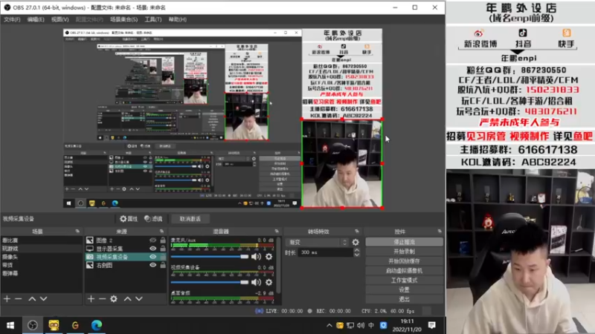Image resolution: width=595 pixels, height=334 pixels.
Task: Toggle lock on 视频采集设备 source
Action: click(x=163, y=257)
